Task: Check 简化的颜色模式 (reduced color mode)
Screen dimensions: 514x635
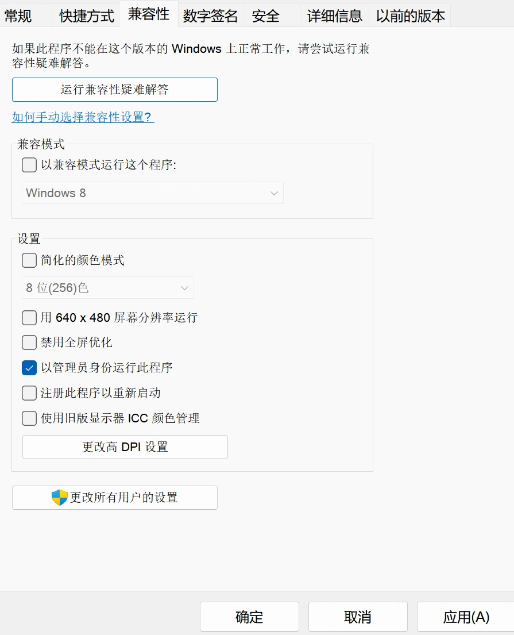Action: pyautogui.click(x=29, y=260)
